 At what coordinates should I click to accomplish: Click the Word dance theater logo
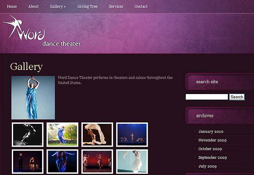coord(42,31)
